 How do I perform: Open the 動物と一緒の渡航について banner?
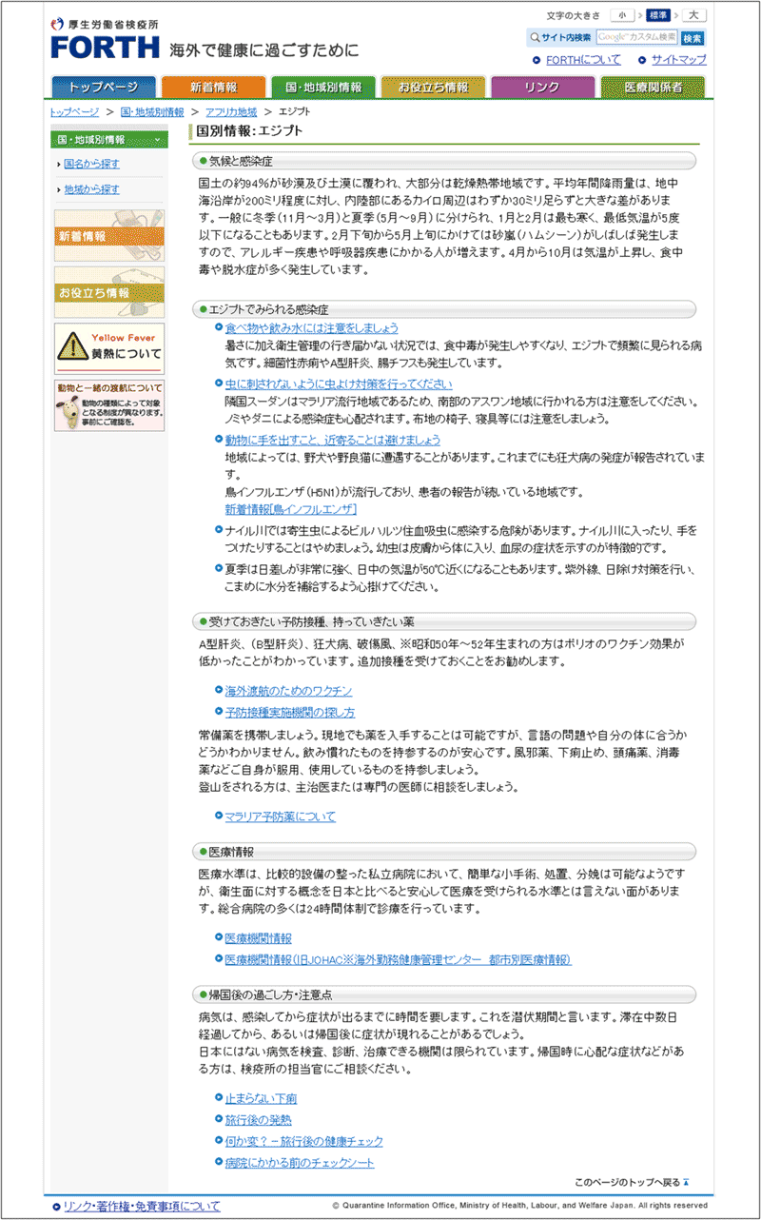pyautogui.click(x=109, y=405)
